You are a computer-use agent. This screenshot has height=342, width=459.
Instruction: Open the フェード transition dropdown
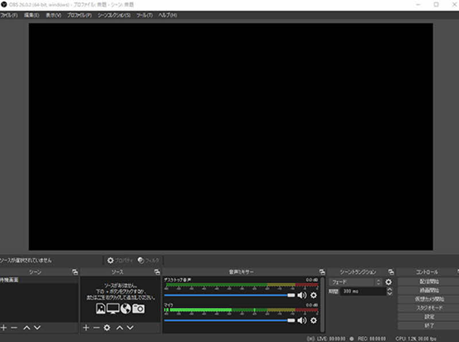(355, 282)
